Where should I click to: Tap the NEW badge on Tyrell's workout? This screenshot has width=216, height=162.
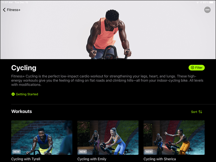(16, 152)
